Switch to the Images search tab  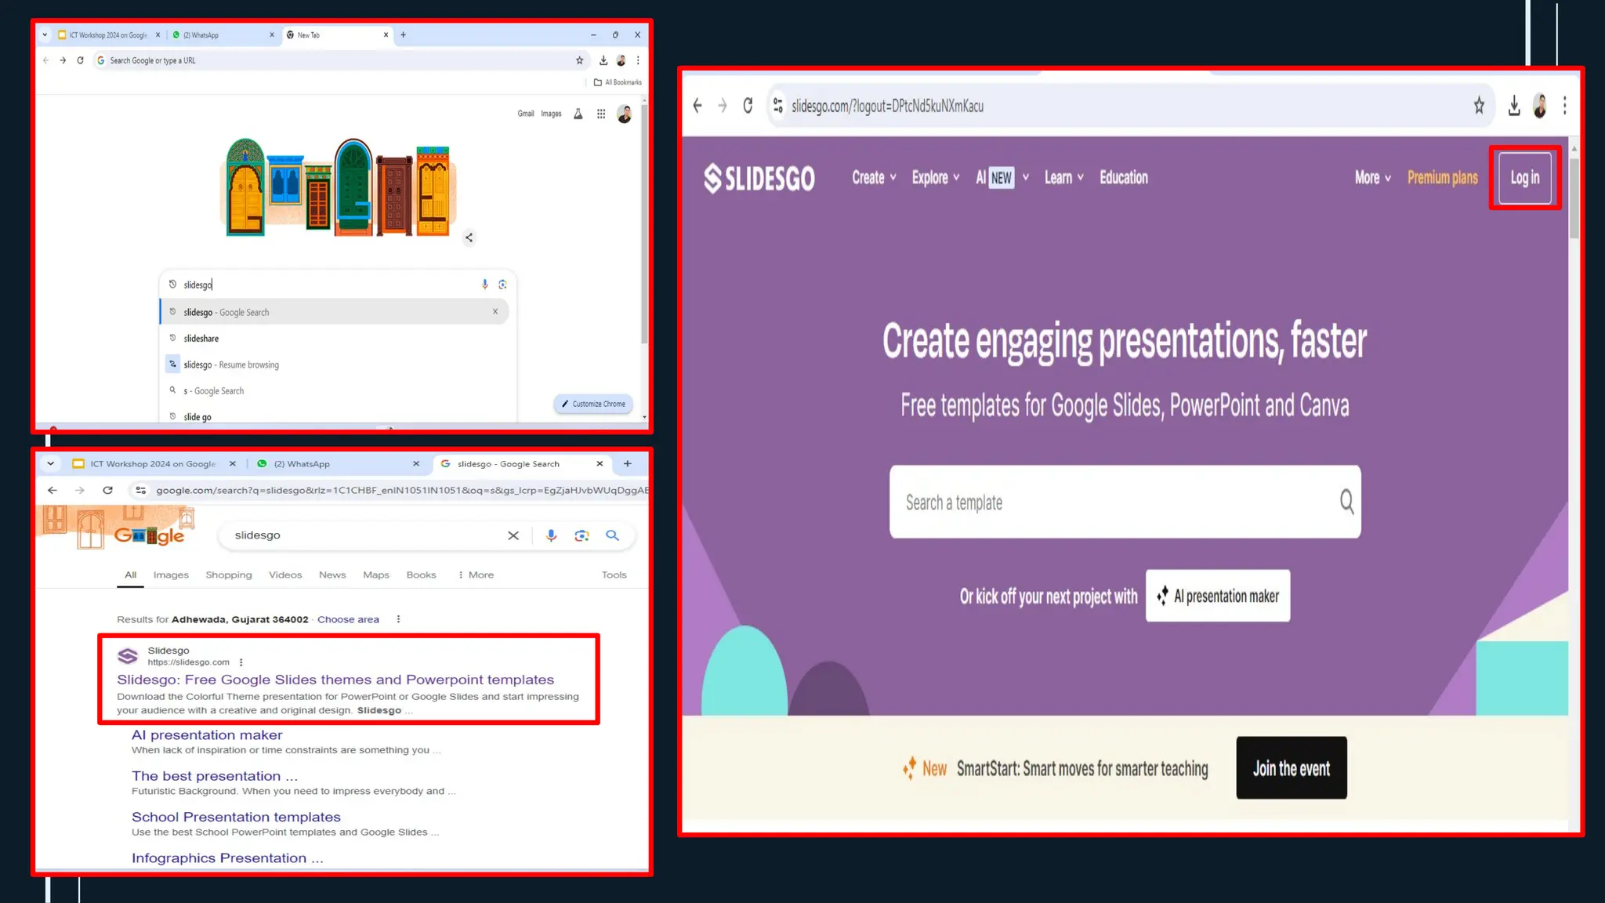171,575
